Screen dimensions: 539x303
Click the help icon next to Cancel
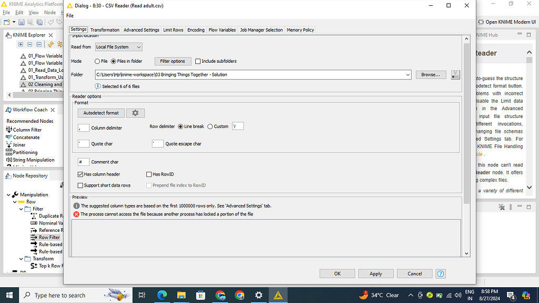(x=441, y=273)
